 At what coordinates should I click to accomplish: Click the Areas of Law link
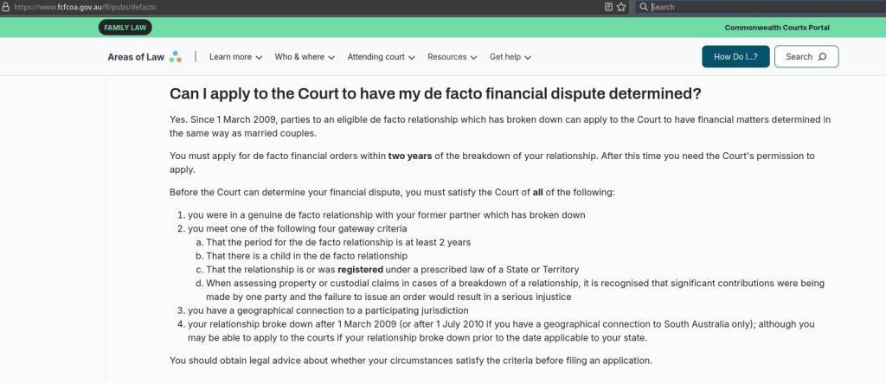136,57
